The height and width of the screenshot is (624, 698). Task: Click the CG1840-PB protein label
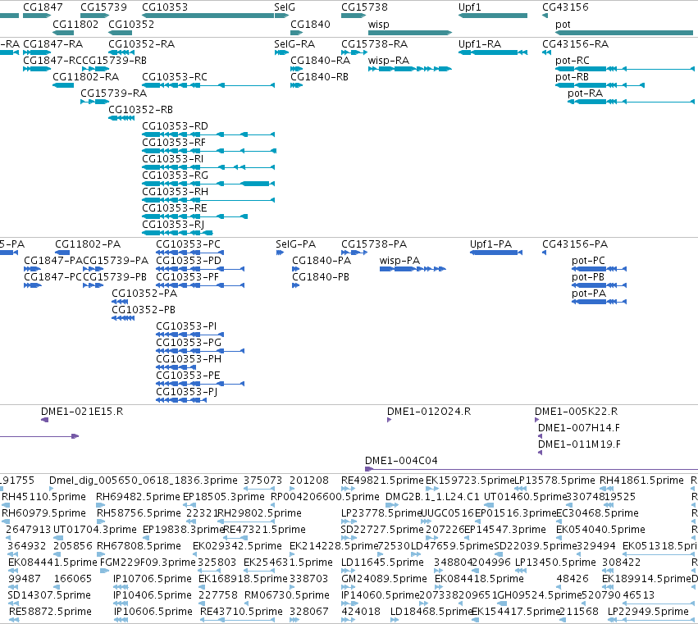pos(321,277)
